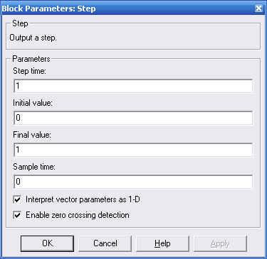267x259 pixels.
Task: Click the 'Enable zero crossing detection' label text
Action: pos(78,215)
